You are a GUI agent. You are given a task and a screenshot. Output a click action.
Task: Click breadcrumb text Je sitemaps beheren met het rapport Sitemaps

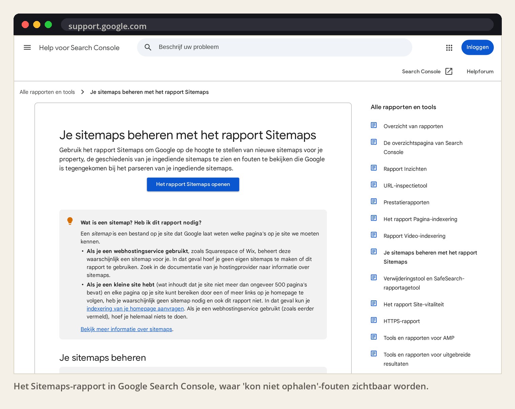[x=149, y=92]
